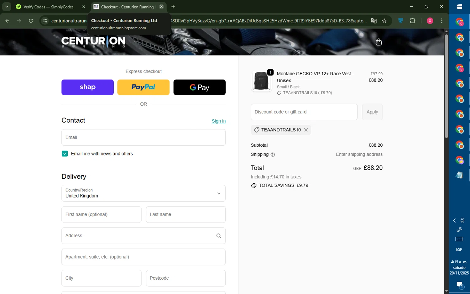
Task: Click the struck-through £97.99 price
Action: click(x=376, y=74)
